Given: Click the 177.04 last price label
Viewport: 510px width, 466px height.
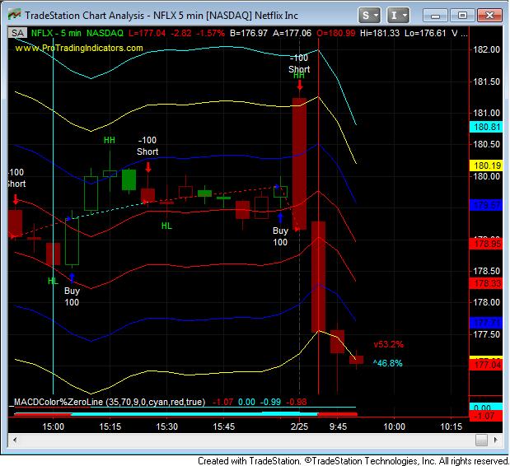Looking at the screenshot, I should click(x=486, y=365).
